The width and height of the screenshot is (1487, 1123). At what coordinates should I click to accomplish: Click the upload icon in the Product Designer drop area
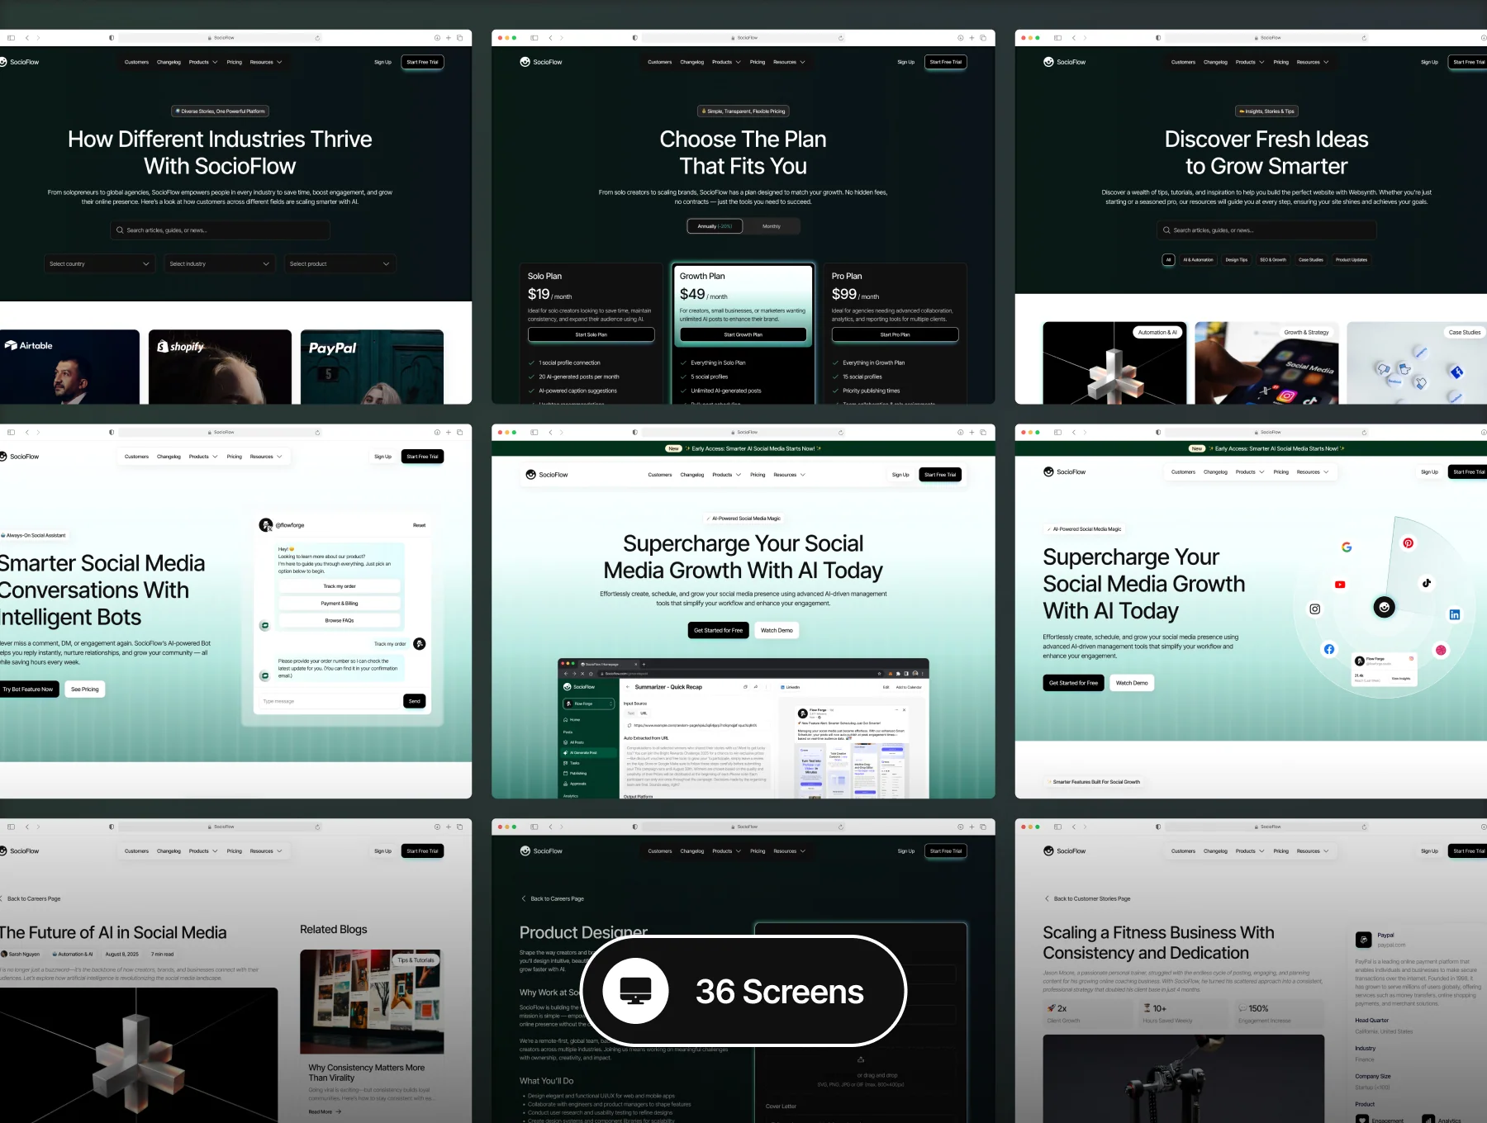click(x=861, y=1059)
